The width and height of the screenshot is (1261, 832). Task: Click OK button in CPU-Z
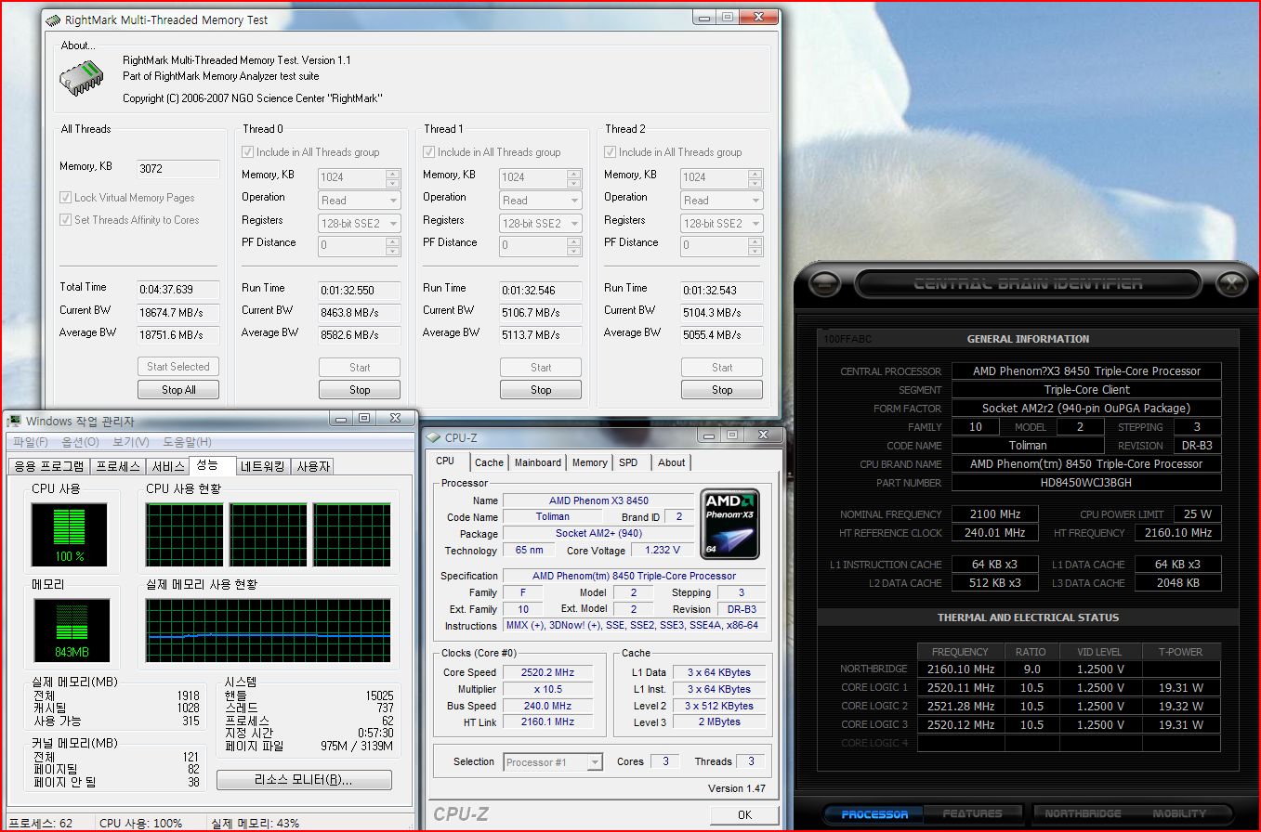coord(744,814)
